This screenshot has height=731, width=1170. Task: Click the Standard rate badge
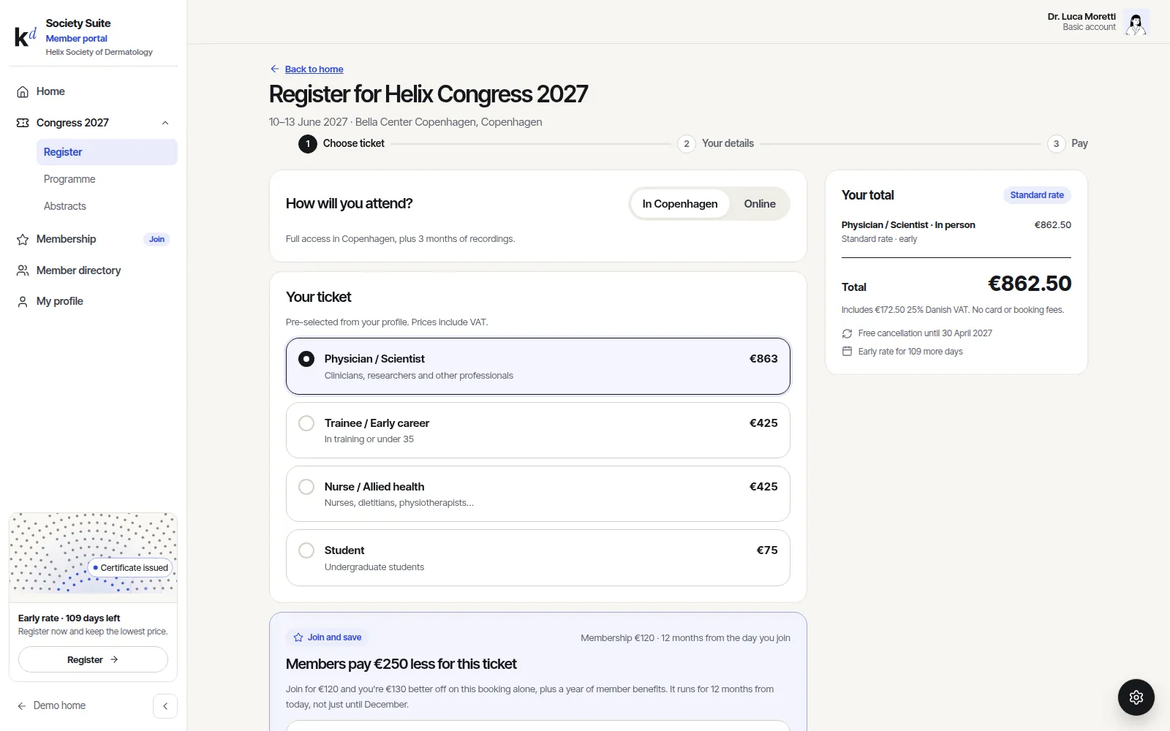click(x=1037, y=195)
